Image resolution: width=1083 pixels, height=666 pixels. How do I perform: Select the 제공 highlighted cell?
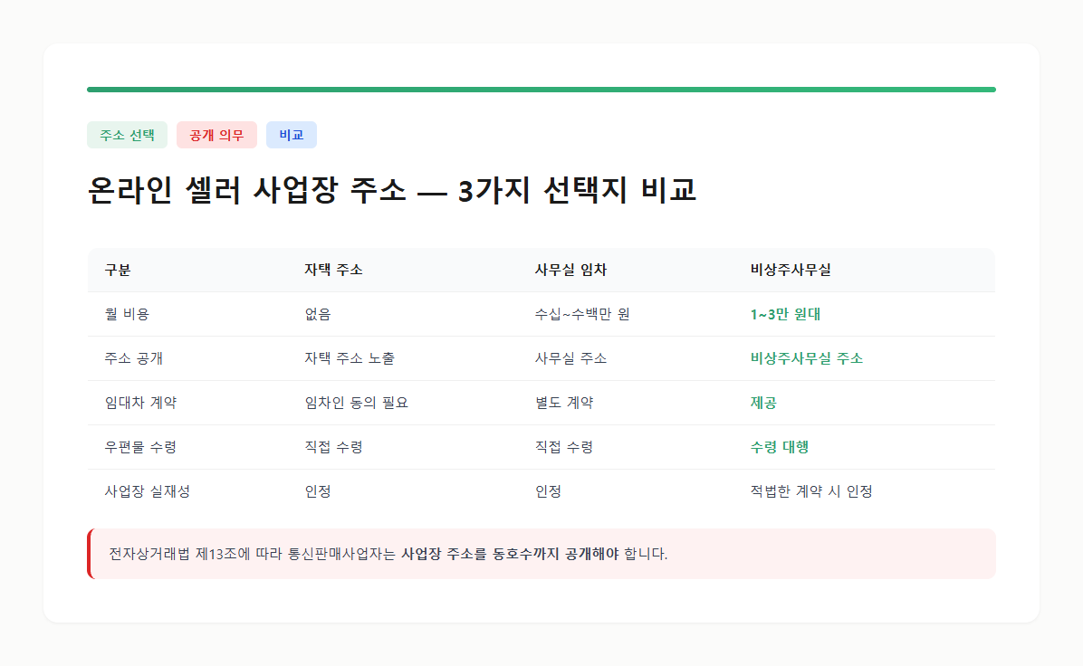763,403
